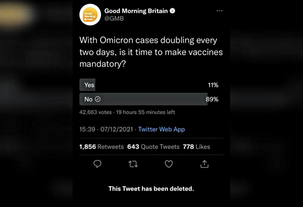
Task: Click the Good Morning Britain profile avatar
Action: point(90,15)
